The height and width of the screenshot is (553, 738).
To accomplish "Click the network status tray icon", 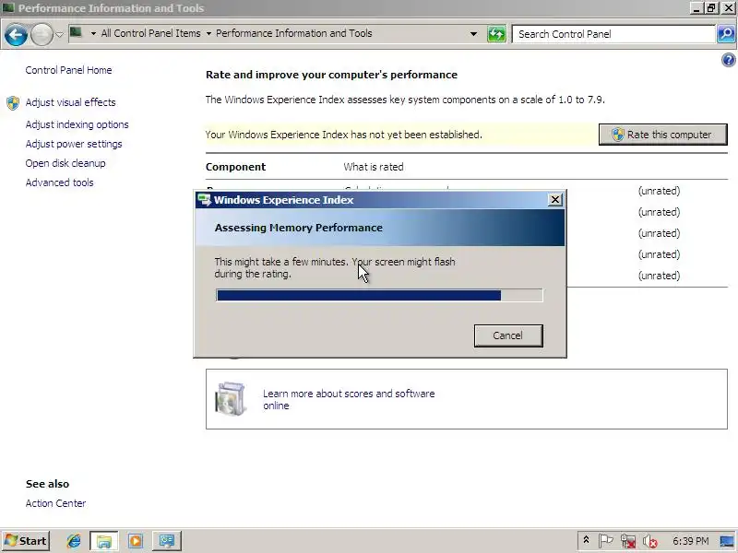I will click(x=628, y=542).
